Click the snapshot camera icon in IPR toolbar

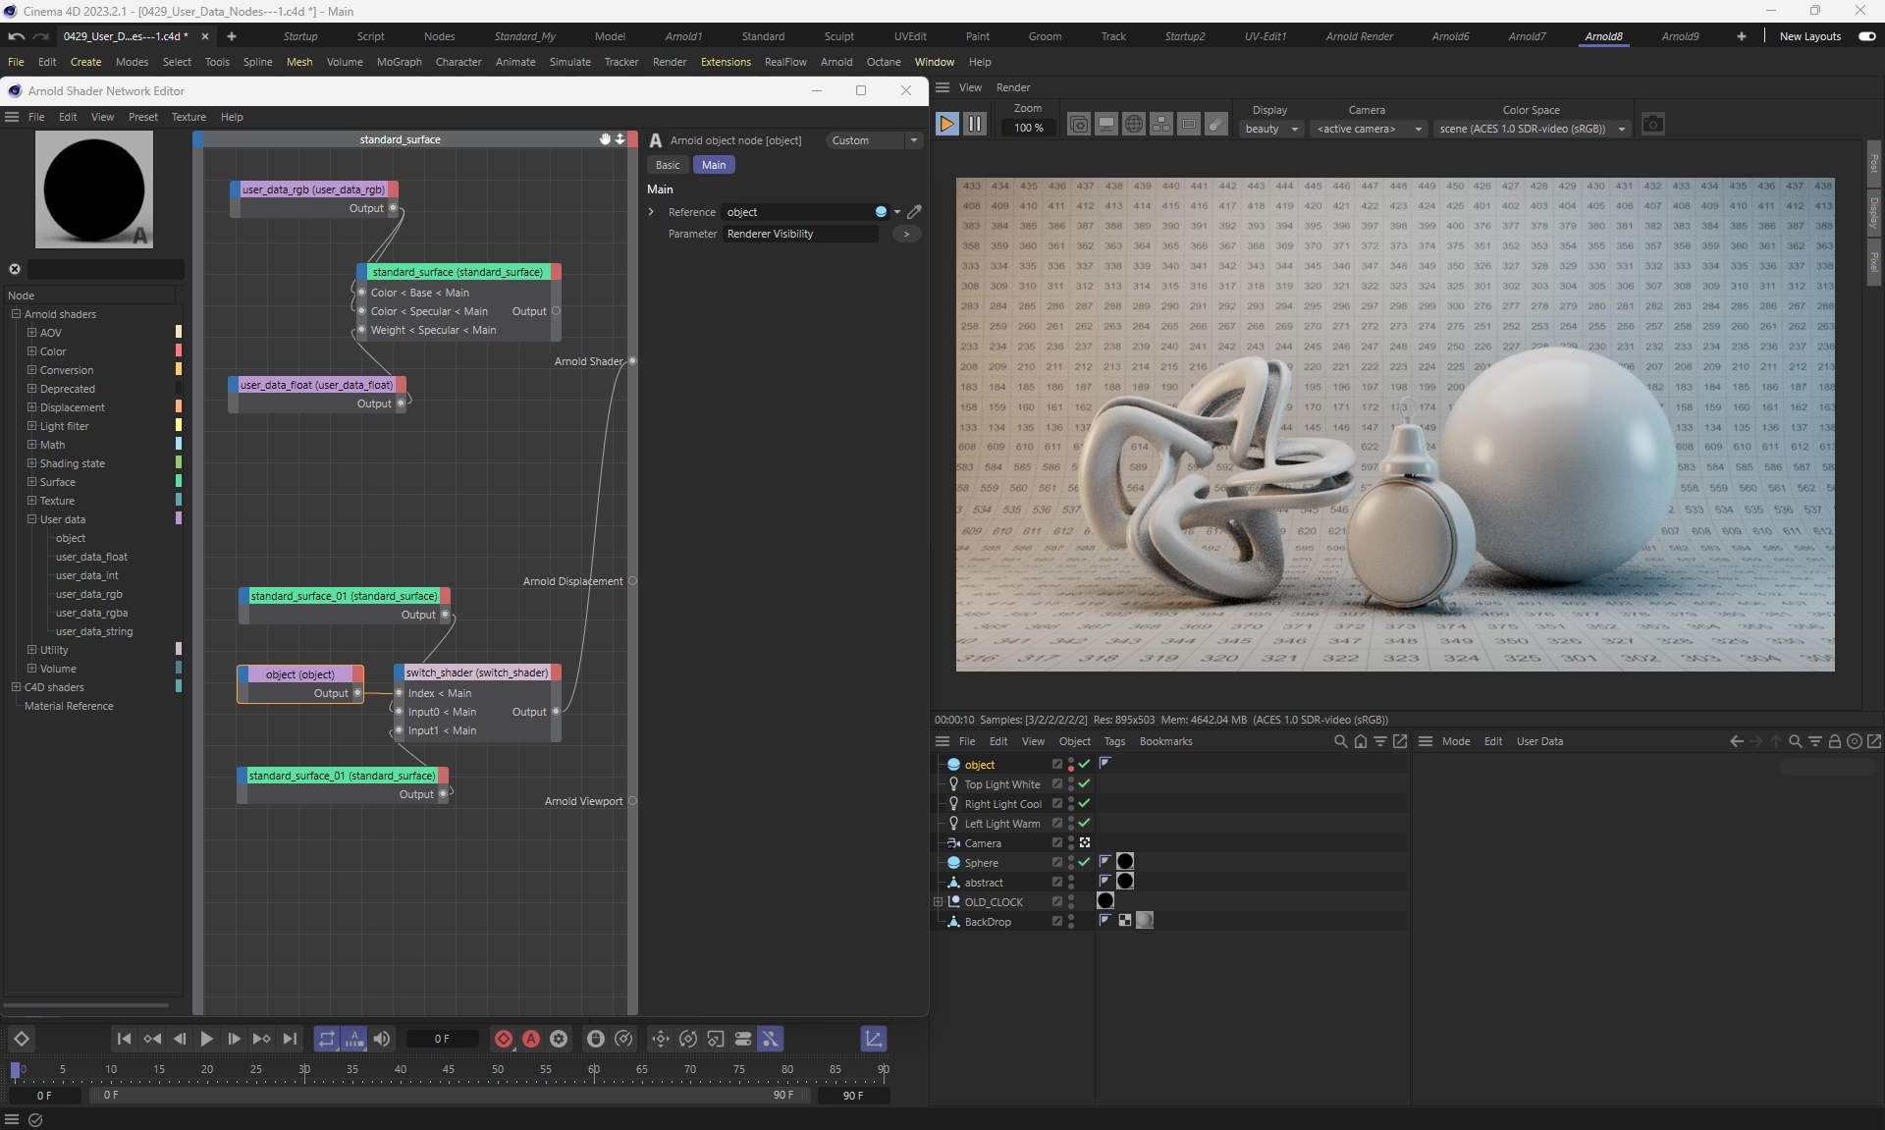coord(1652,125)
